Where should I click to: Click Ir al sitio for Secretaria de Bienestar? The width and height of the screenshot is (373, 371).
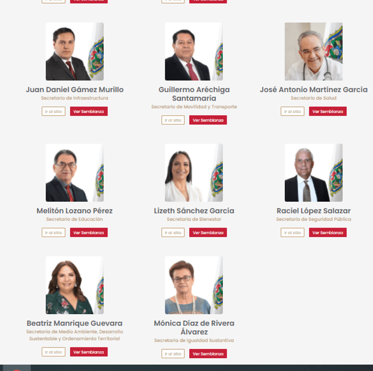click(173, 232)
